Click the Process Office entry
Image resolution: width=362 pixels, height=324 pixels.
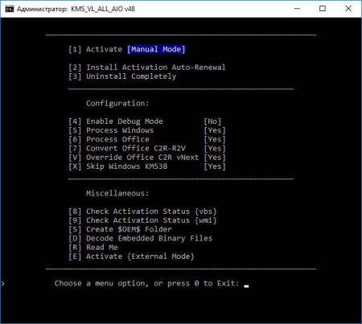click(x=109, y=139)
